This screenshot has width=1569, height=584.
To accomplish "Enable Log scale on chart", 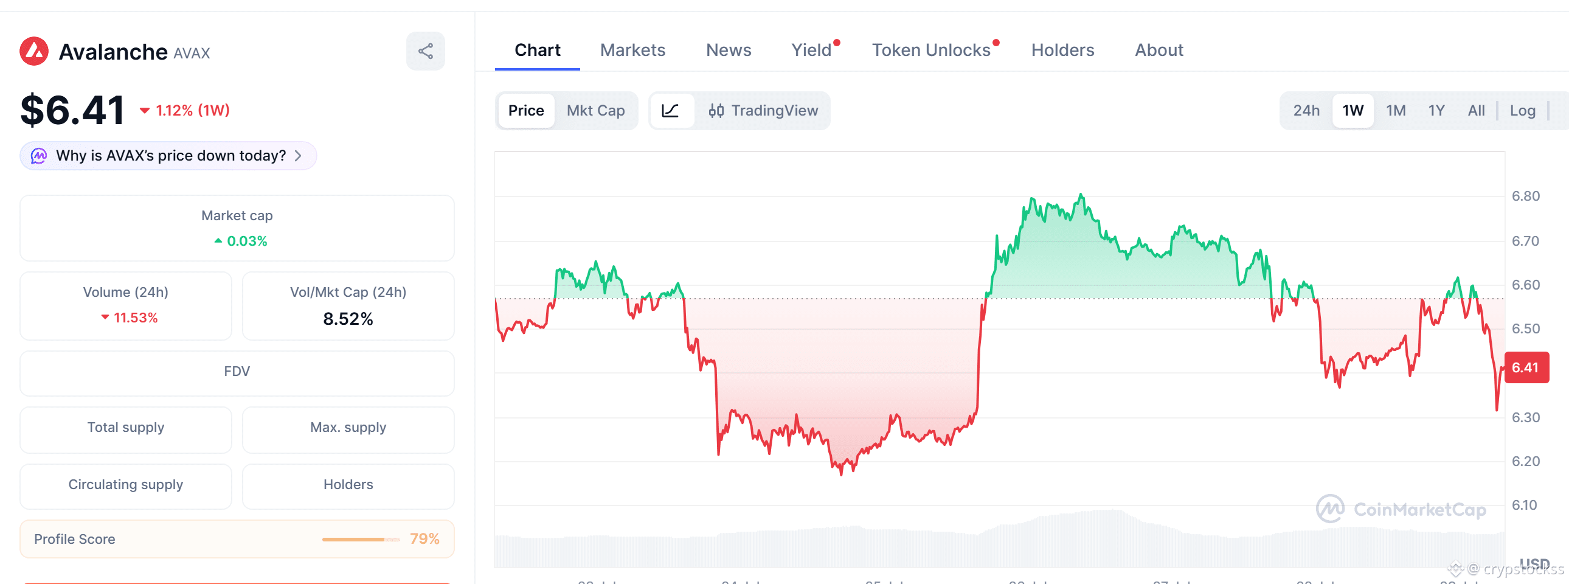I will (1522, 111).
